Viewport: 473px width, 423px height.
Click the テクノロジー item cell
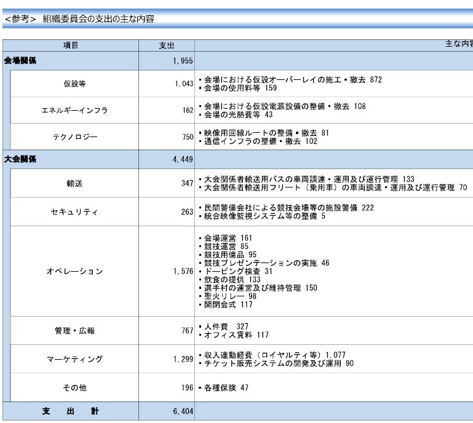(75, 137)
